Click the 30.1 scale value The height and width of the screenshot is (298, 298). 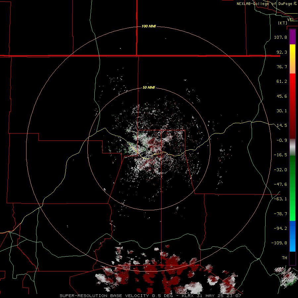282,111
